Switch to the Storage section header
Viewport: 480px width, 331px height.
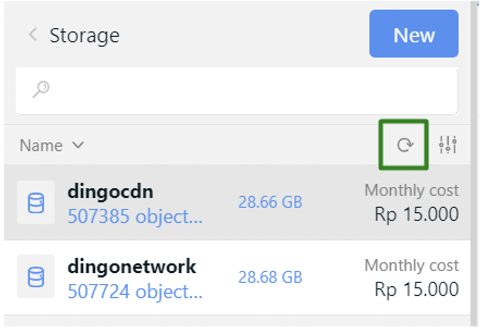point(85,35)
